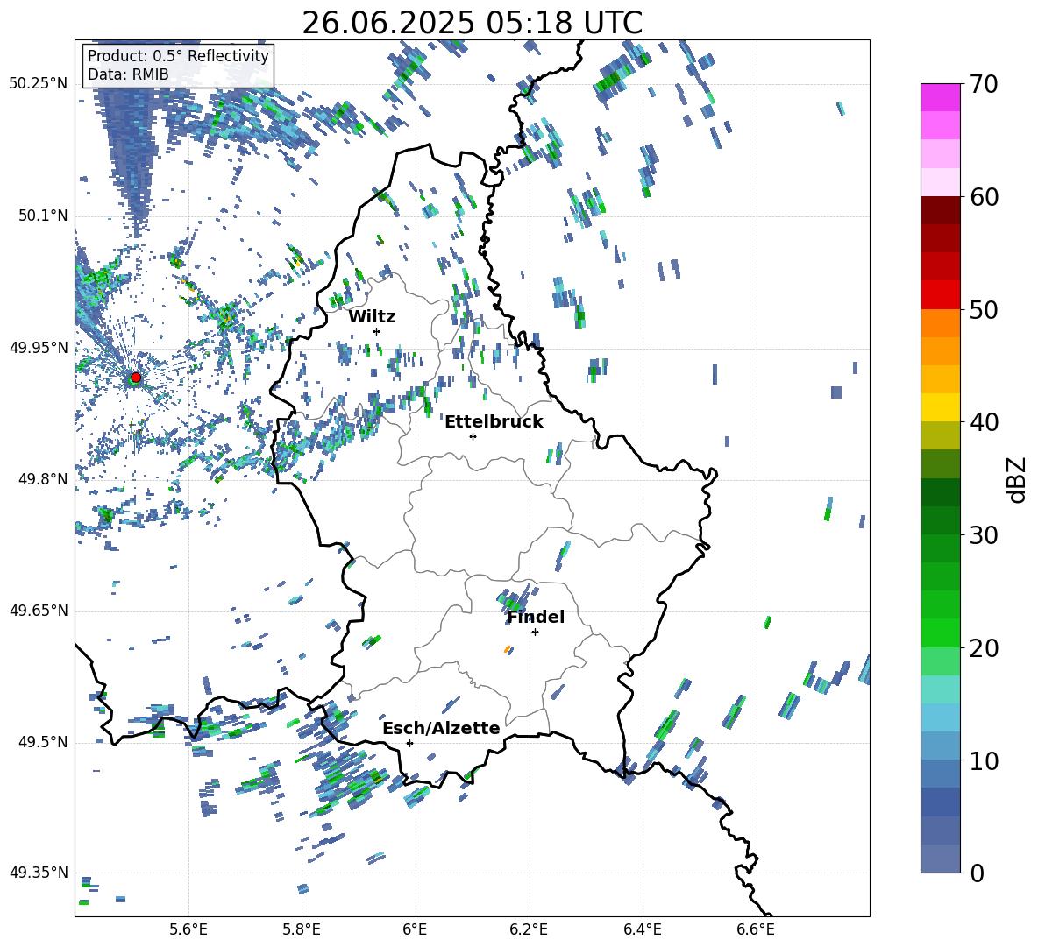Image resolution: width=1038 pixels, height=947 pixels.
Task: Click the Esch/Alzette cross marker
Action: click(x=409, y=743)
